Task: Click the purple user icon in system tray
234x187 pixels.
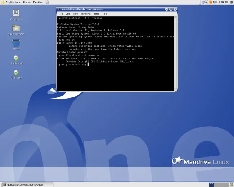Action: click(x=203, y=2)
